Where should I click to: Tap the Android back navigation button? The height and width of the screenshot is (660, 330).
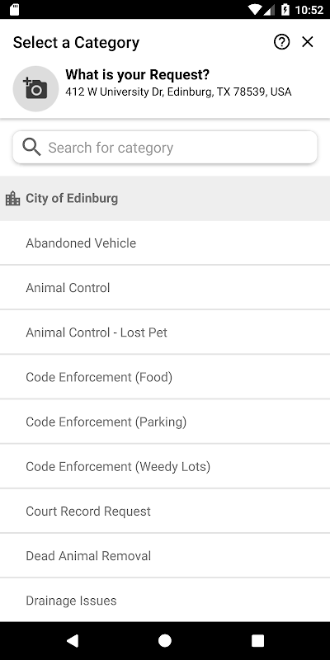pos(73,641)
